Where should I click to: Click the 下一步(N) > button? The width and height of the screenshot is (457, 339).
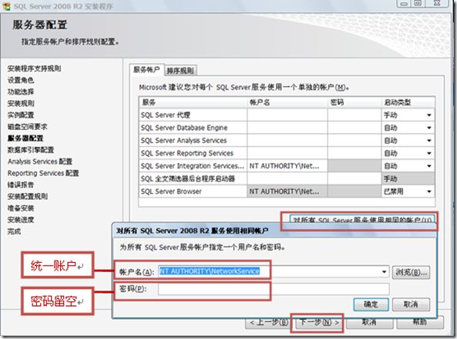pyautogui.click(x=319, y=323)
